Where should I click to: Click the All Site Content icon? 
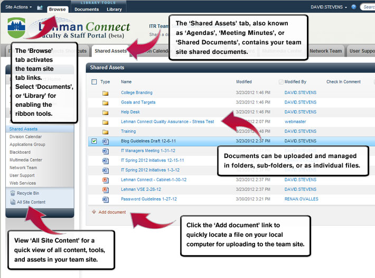[13, 202]
